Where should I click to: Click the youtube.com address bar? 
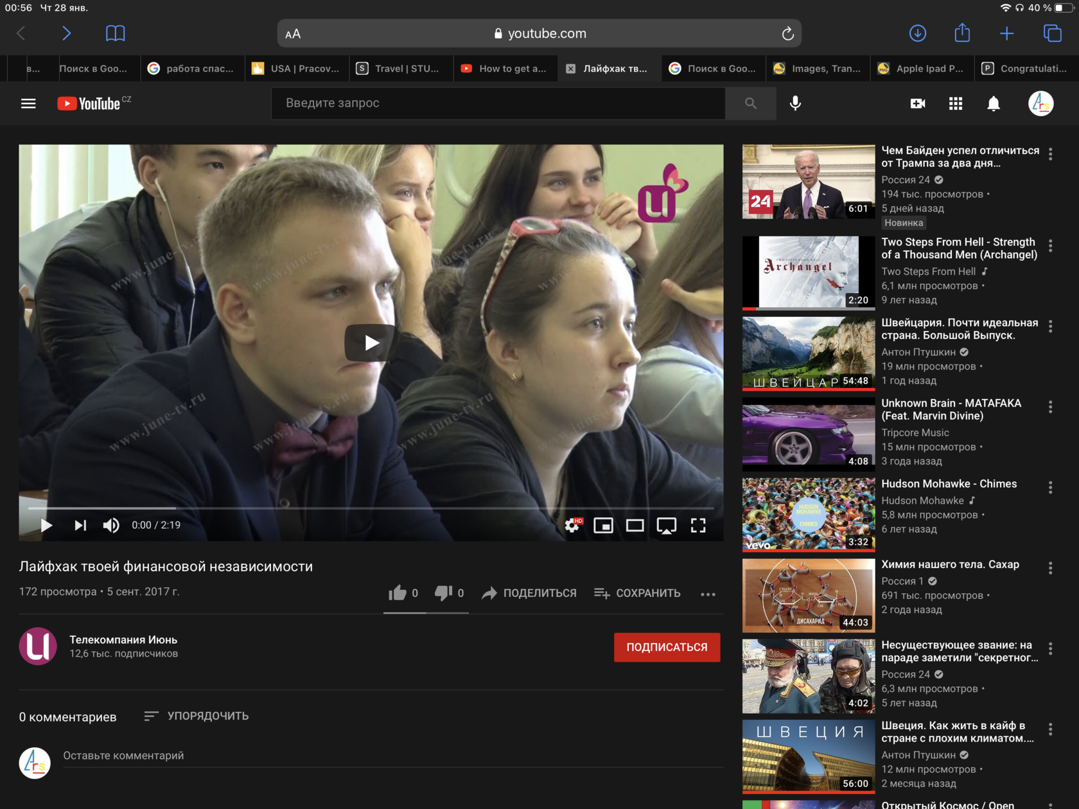(x=539, y=33)
